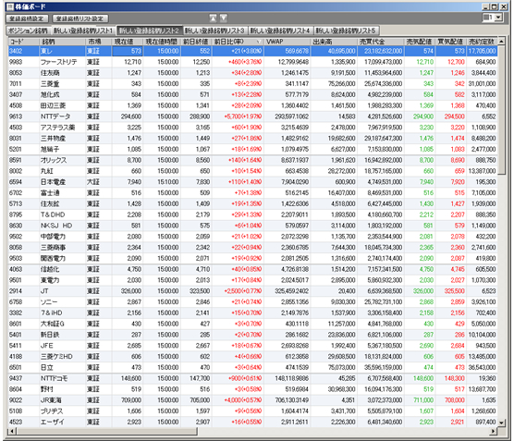The width and height of the screenshot is (514, 441).
Task: Click the sort arrow on 前日比(率) column header
Action: (x=259, y=42)
